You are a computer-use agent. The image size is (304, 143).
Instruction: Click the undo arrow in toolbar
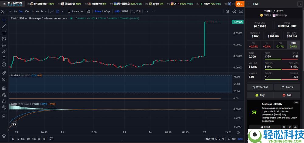click(x=147, y=12)
